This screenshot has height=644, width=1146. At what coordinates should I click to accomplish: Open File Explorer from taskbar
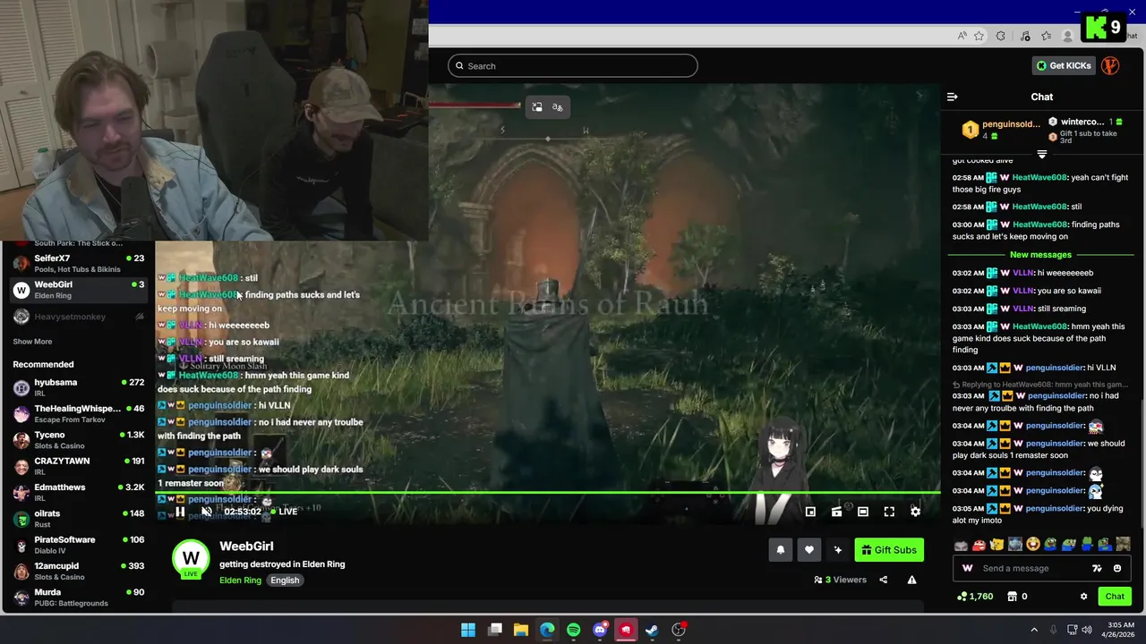521,630
